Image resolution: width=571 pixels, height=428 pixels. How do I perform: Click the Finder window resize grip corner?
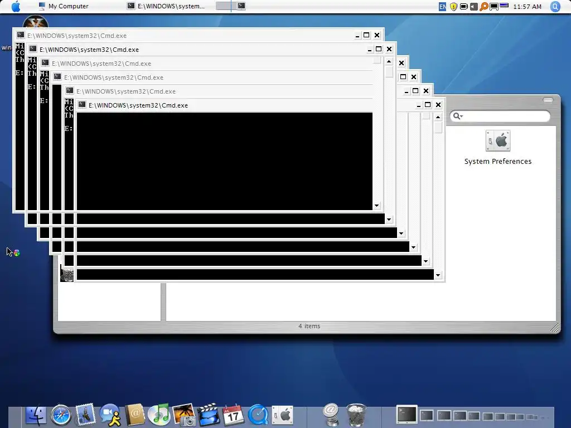point(555,328)
